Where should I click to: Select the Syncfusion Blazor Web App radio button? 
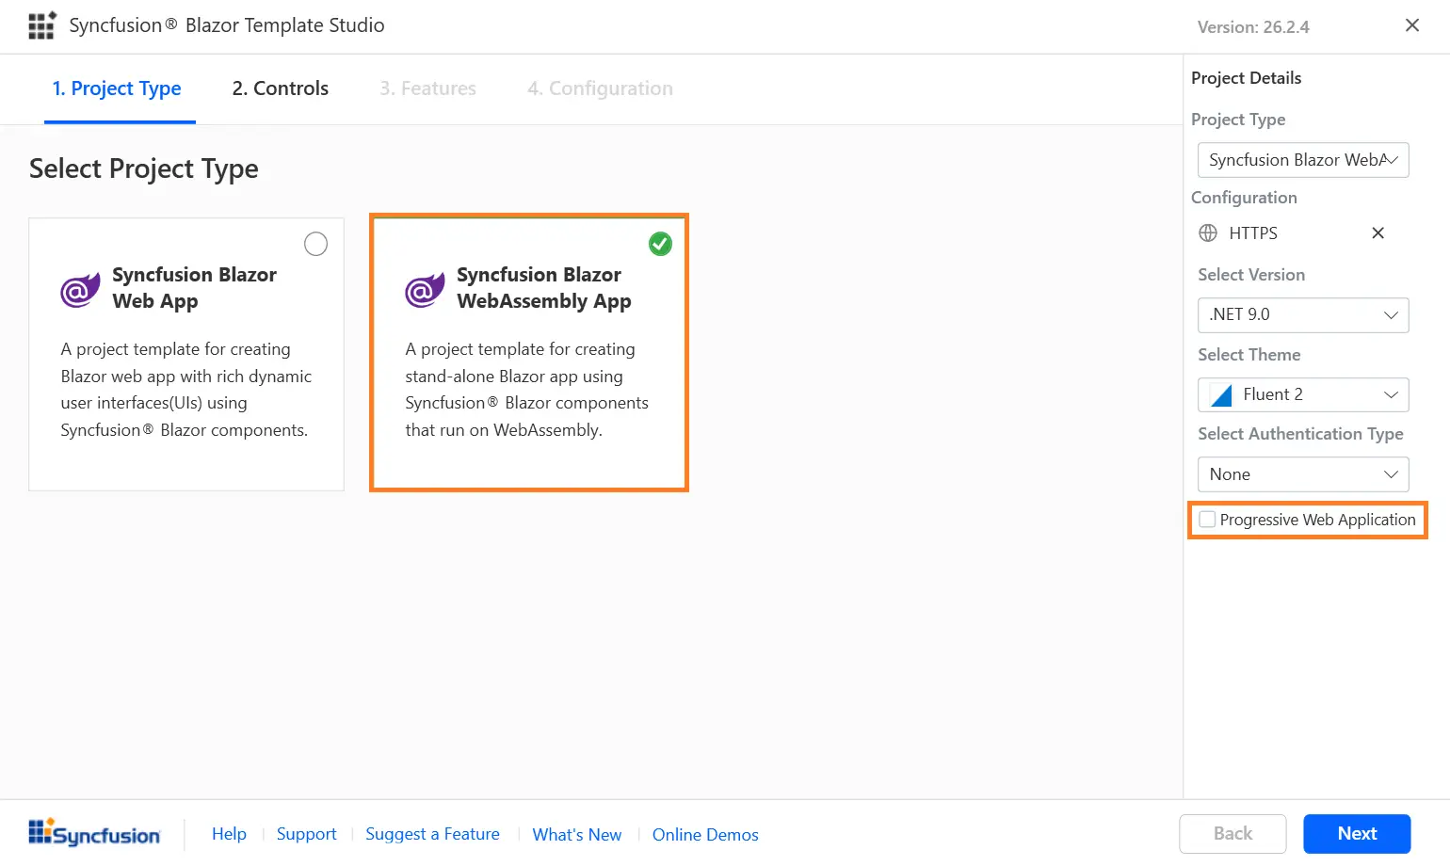point(315,244)
